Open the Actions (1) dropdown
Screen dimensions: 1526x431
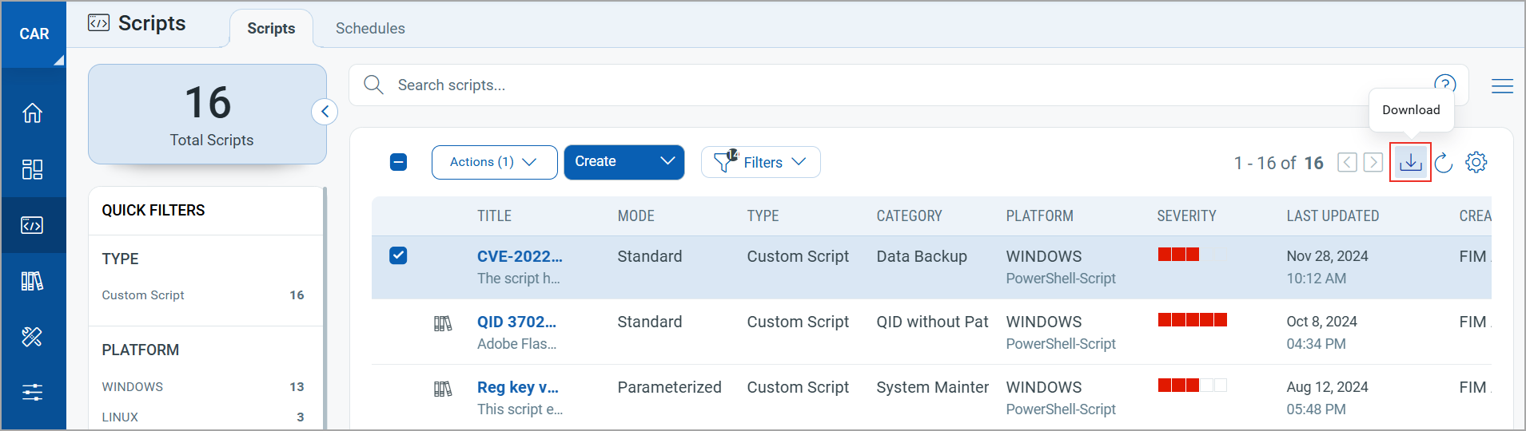click(494, 162)
